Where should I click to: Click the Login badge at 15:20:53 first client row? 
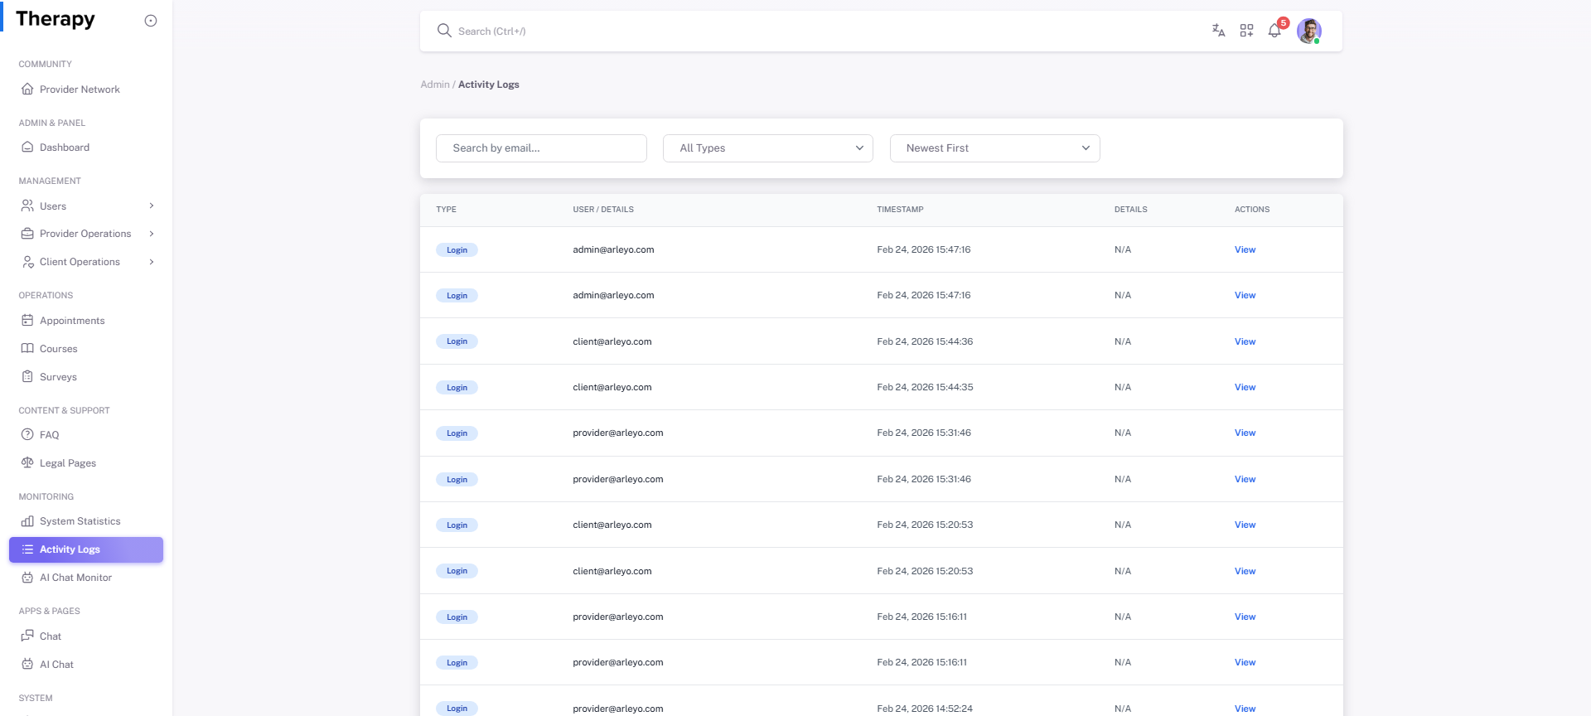(x=457, y=525)
